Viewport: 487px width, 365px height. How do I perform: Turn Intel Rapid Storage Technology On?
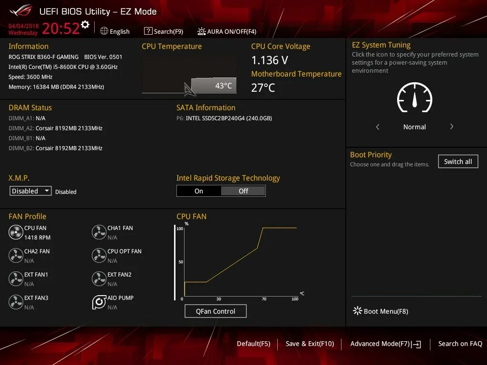(x=199, y=191)
